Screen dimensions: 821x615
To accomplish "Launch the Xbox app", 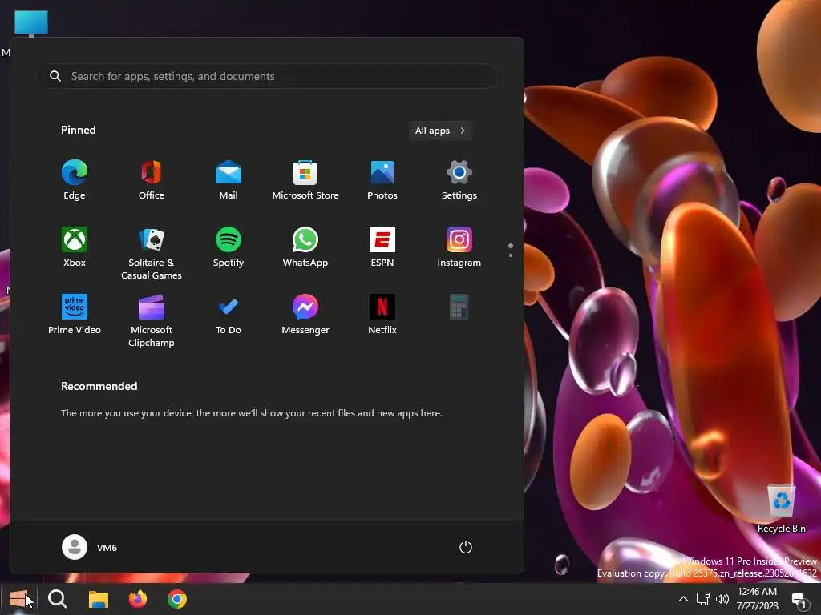I will click(75, 247).
